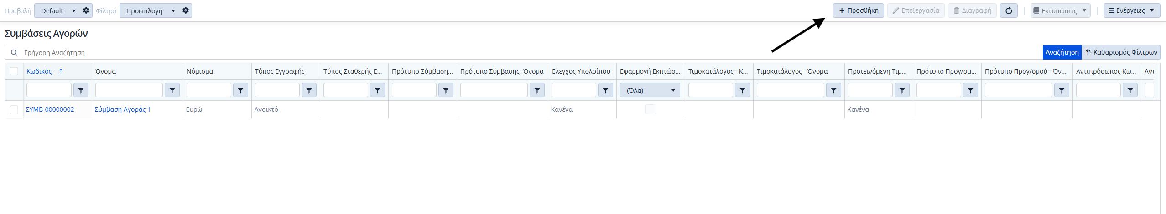1166x214 pixels.
Task: Open settings gear next to Default view
Action: click(x=86, y=10)
